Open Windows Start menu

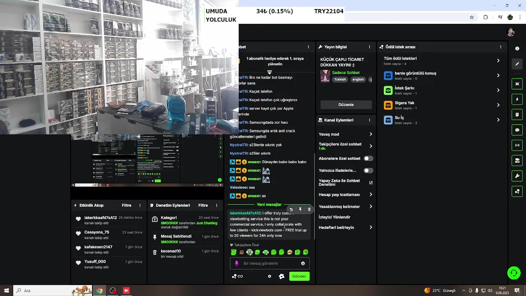tap(7, 291)
